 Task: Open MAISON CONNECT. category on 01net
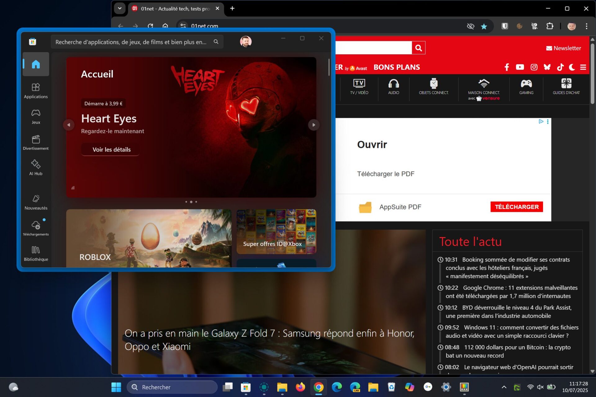click(x=484, y=89)
